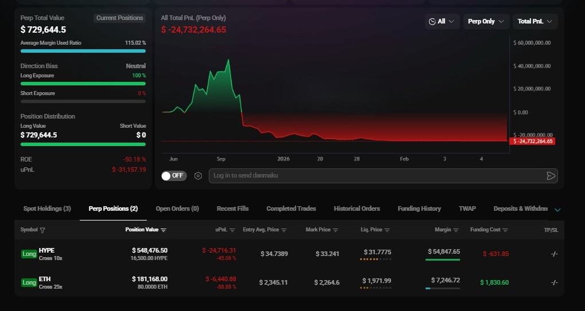Click the Margin column sort icon

456,230
